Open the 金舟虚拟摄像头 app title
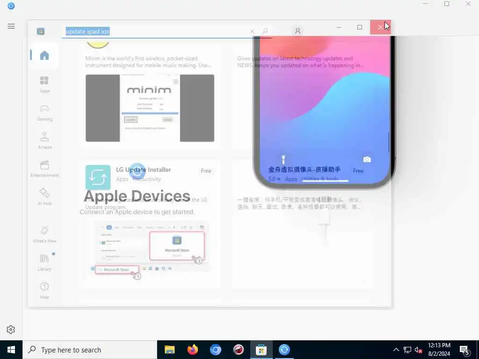Screen dimensions: 479x359 (x=304, y=169)
